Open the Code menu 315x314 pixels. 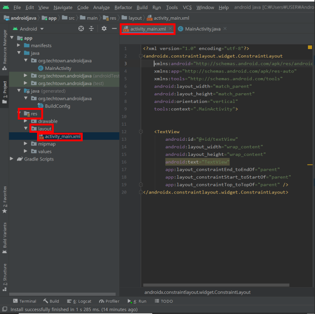83,8
